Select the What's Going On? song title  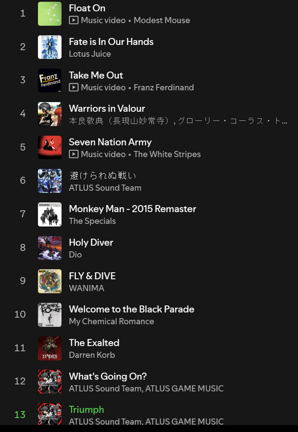[x=108, y=376]
